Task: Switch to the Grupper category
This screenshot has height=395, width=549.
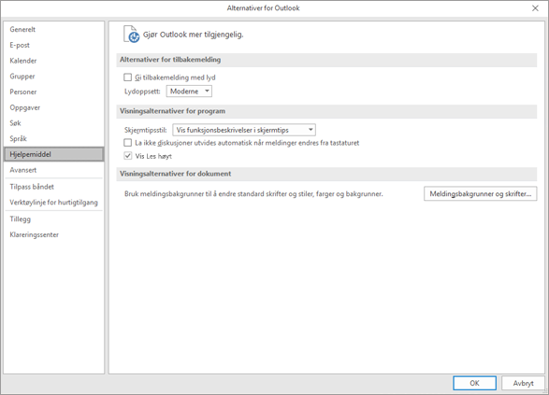Action: point(54,77)
